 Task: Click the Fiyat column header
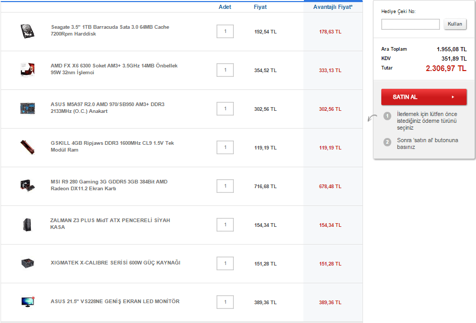pyautogui.click(x=260, y=7)
